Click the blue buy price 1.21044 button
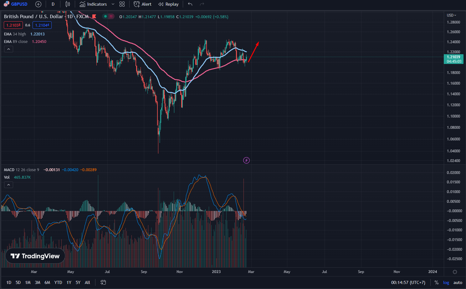 point(42,25)
